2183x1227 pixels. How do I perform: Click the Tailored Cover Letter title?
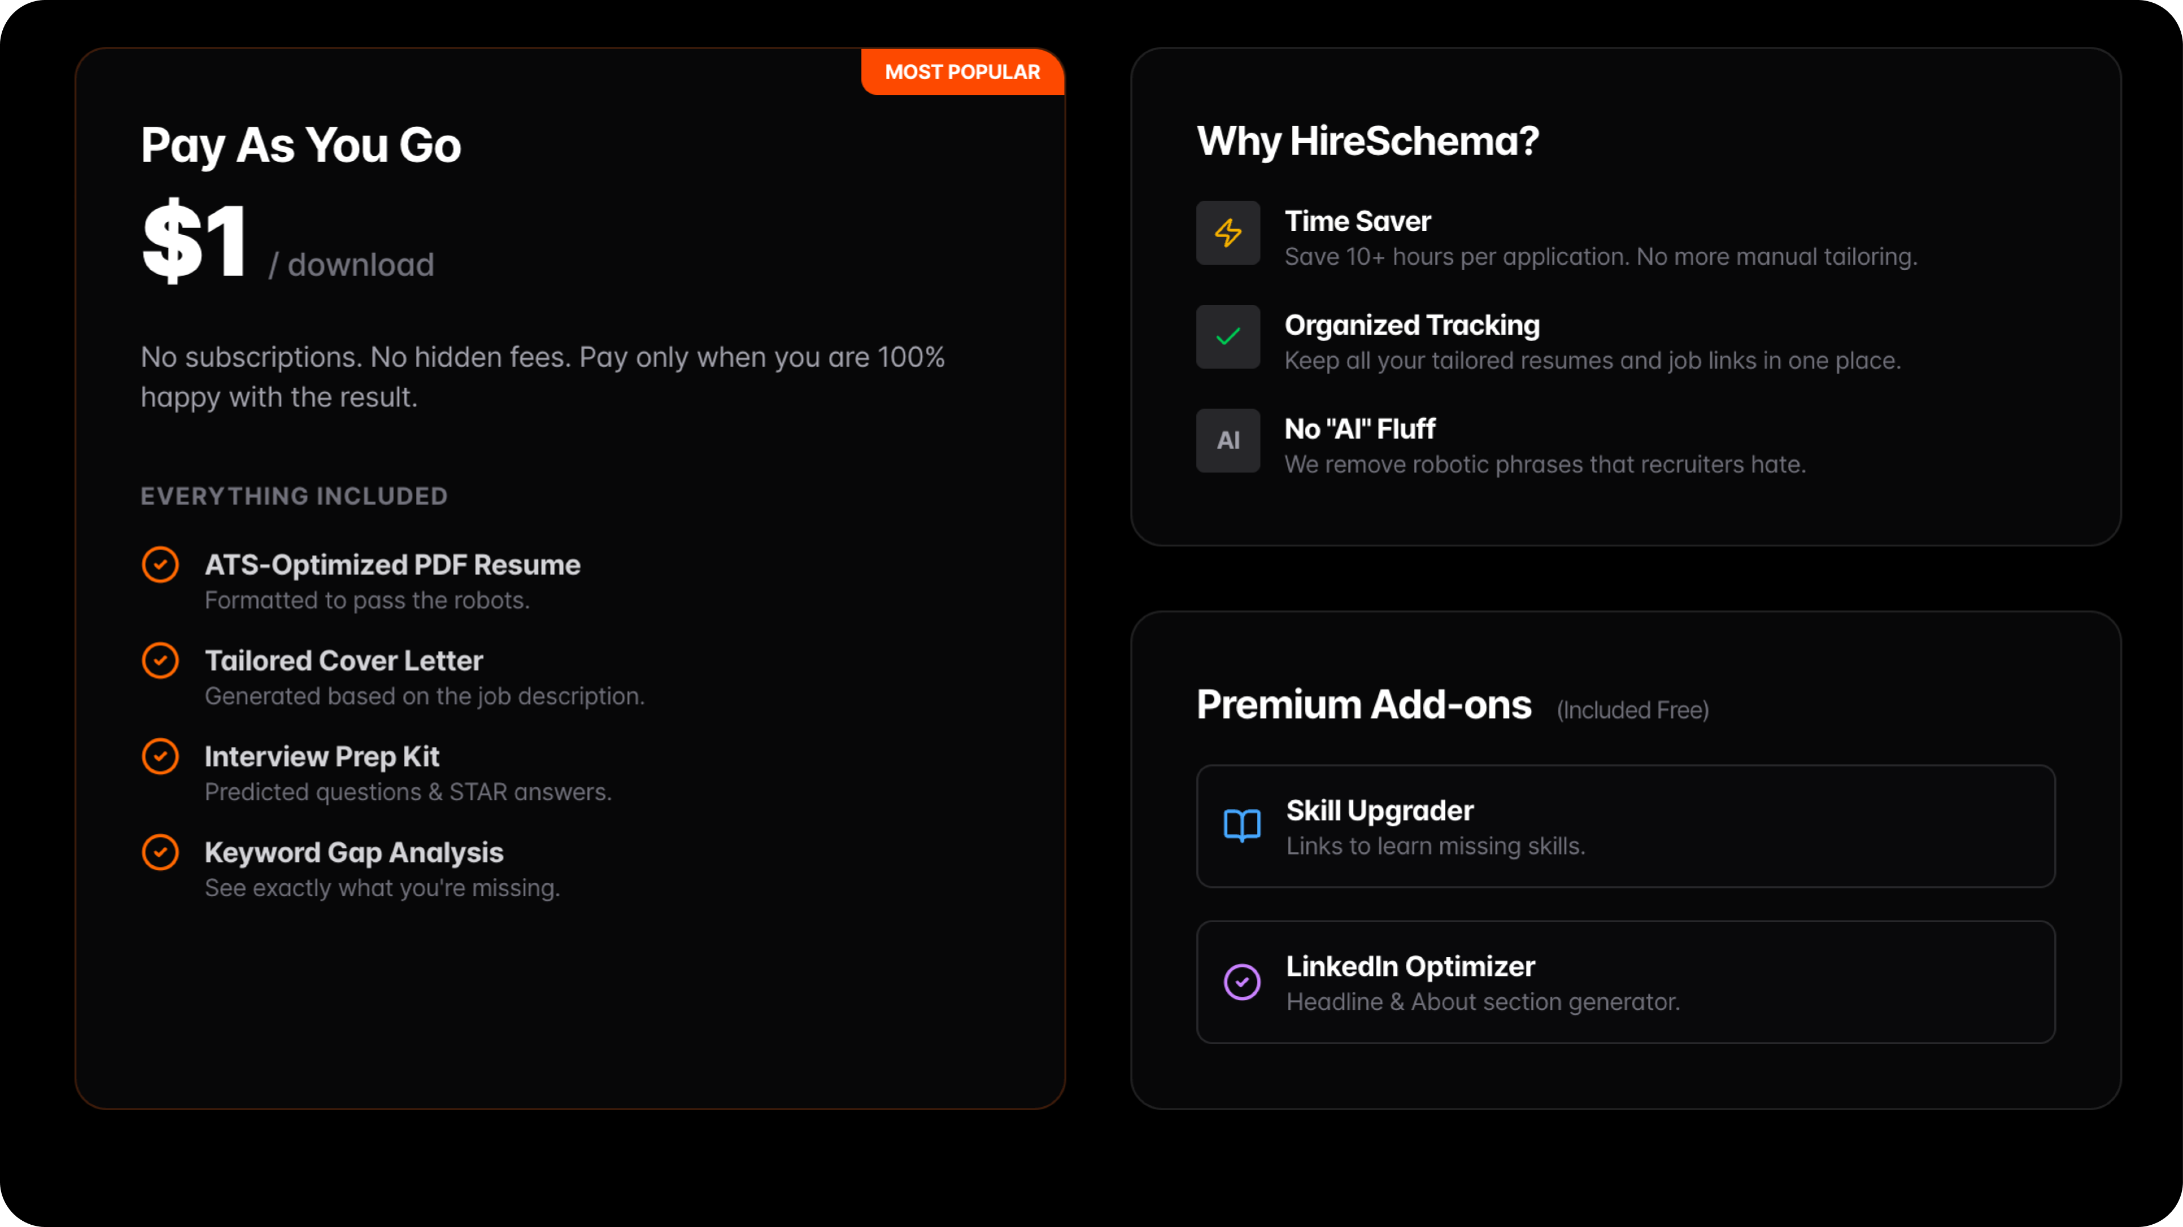tap(343, 660)
